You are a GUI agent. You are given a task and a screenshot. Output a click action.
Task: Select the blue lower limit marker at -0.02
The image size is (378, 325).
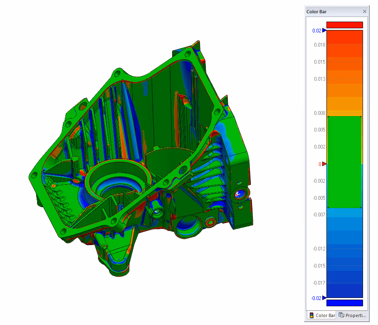point(324,298)
